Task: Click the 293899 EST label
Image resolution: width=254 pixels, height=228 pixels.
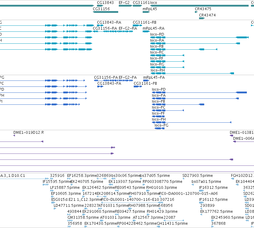Action: pyautogui.click(x=207, y=206)
